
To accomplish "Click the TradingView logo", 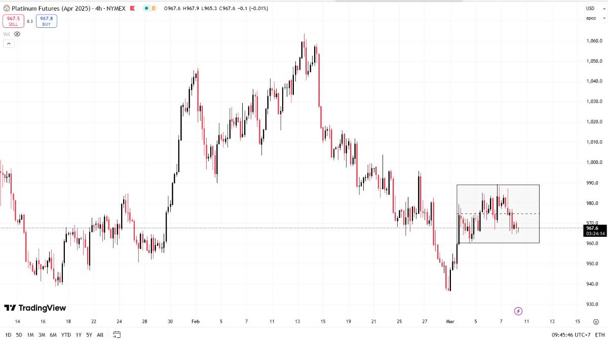I will tap(35, 308).
